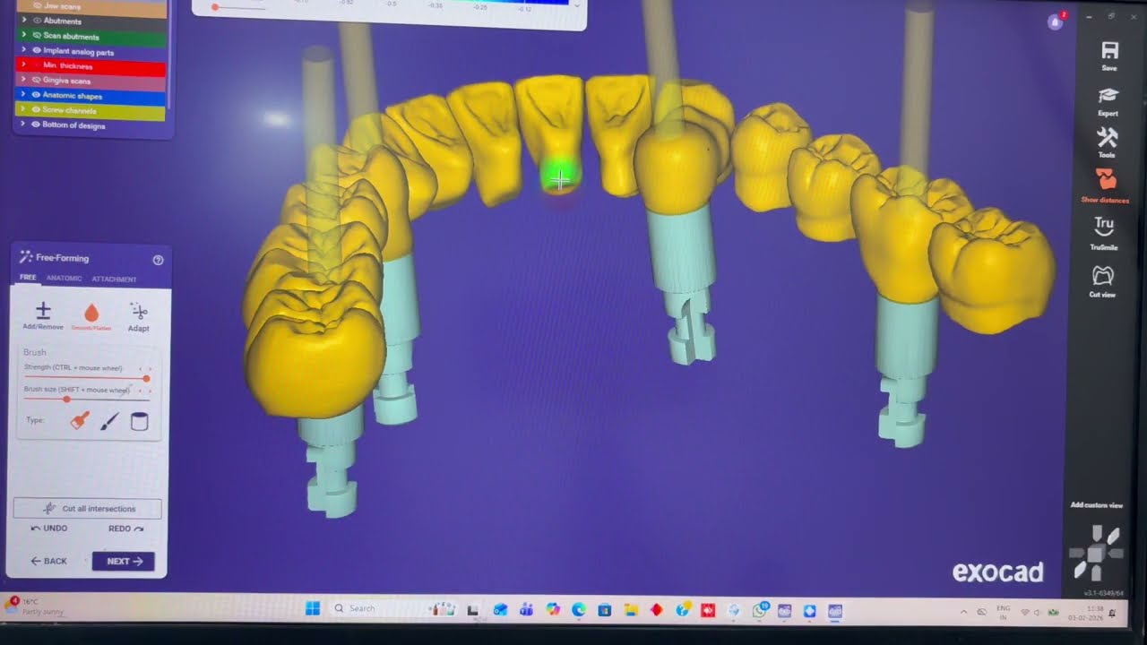Open weather widget showing 16°C

tap(36, 606)
